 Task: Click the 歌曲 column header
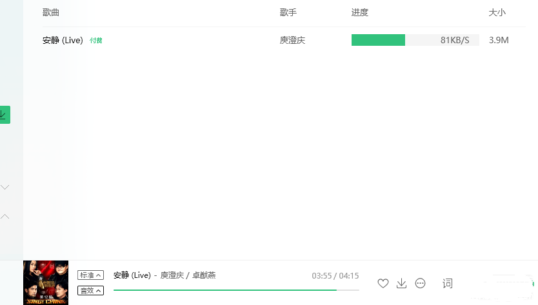coord(51,13)
